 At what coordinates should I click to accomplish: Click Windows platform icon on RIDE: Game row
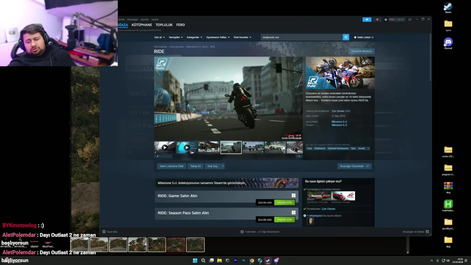293,195
